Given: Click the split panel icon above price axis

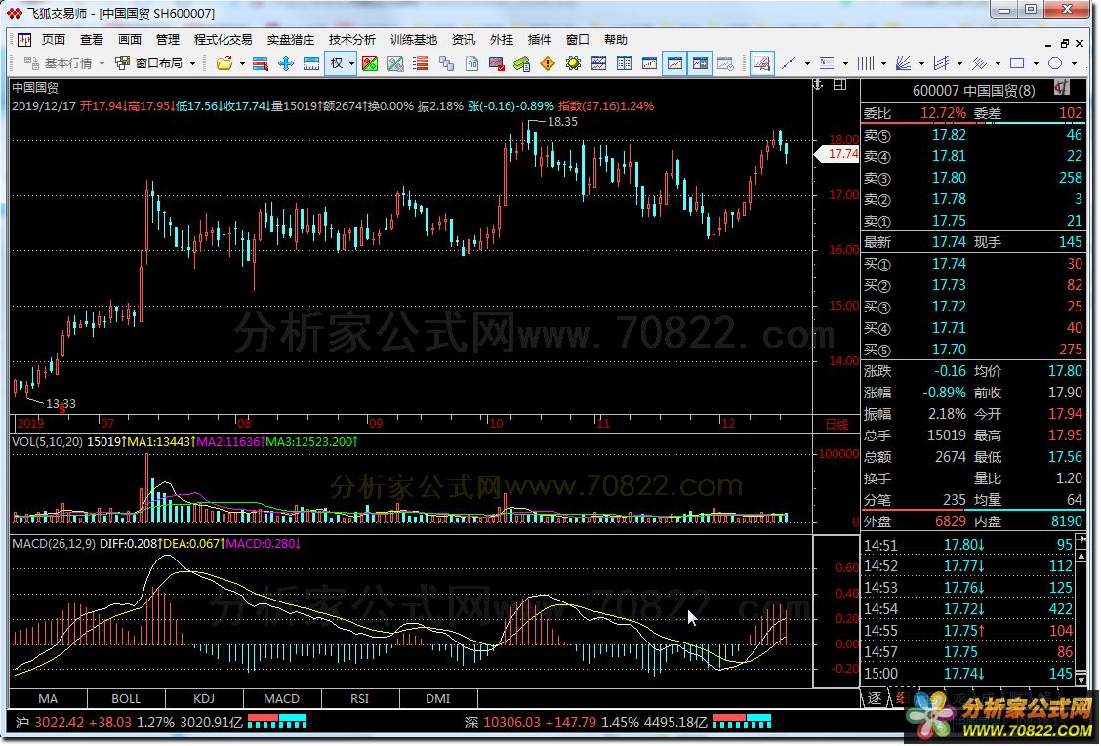Looking at the screenshot, I should coord(839,86).
